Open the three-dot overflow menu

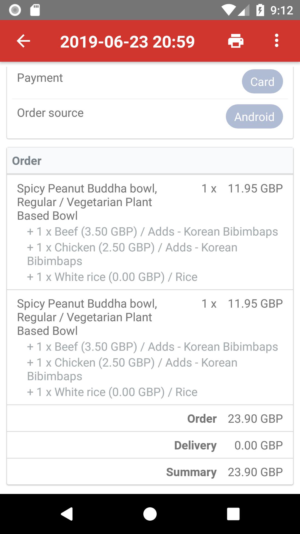click(276, 41)
